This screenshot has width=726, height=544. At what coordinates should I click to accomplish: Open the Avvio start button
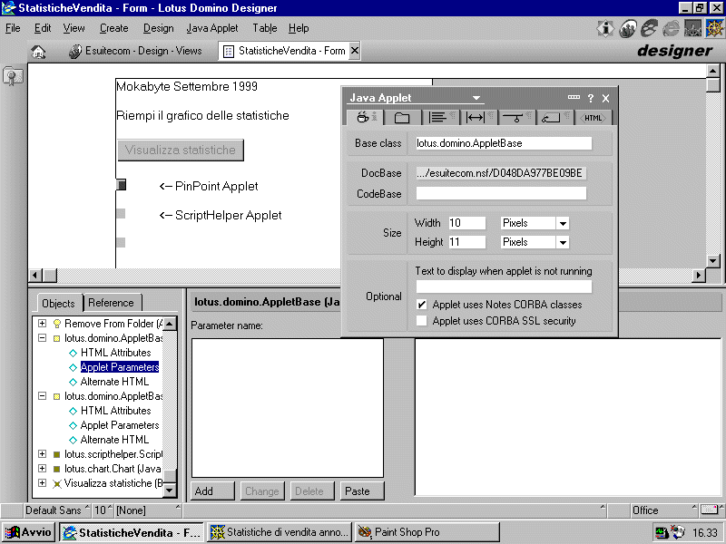point(28,532)
